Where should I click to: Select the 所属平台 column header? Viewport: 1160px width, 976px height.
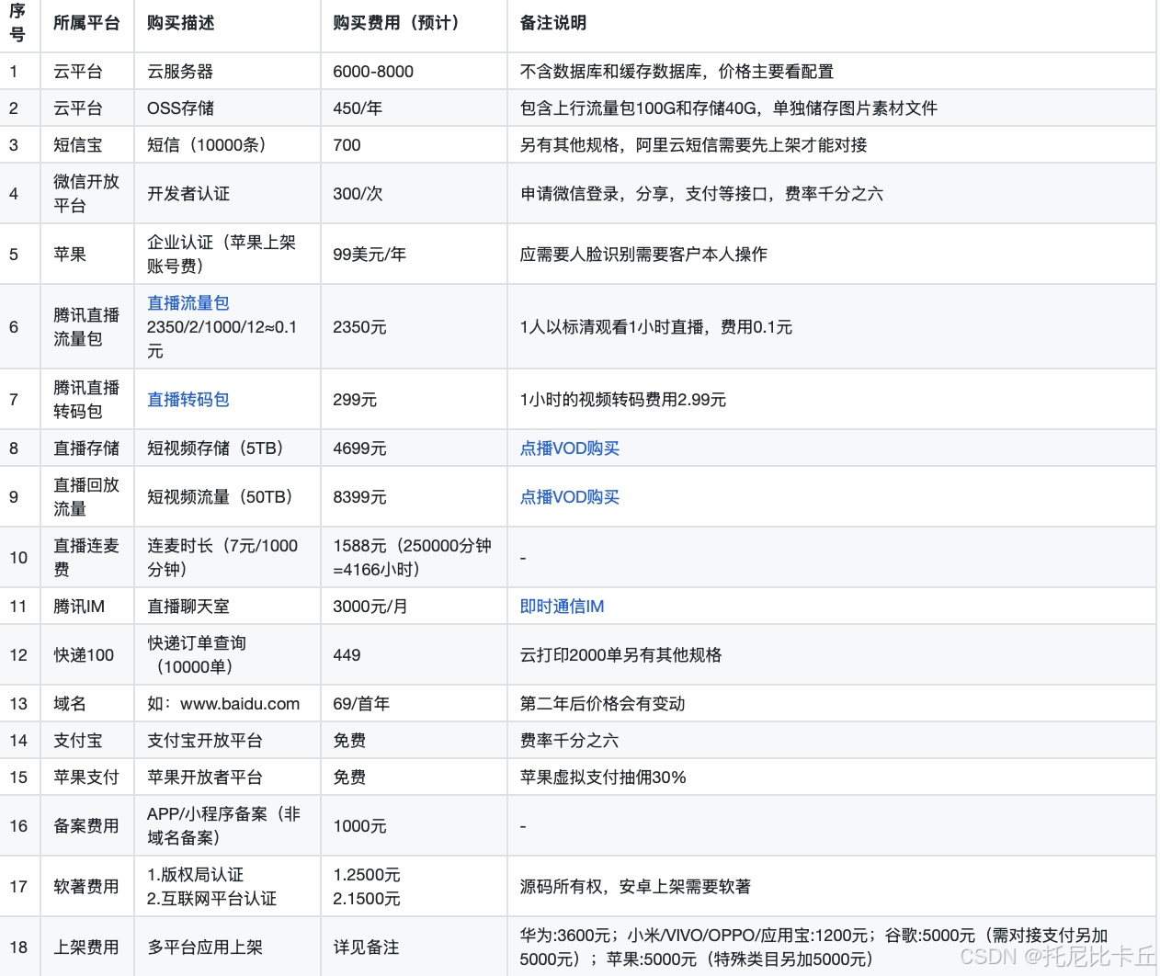pyautogui.click(x=86, y=23)
